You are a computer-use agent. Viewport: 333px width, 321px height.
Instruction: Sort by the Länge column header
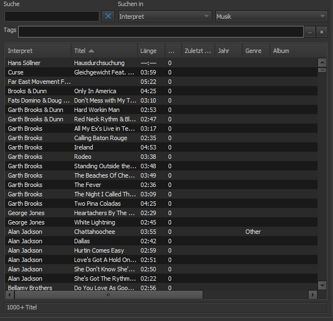(x=151, y=51)
